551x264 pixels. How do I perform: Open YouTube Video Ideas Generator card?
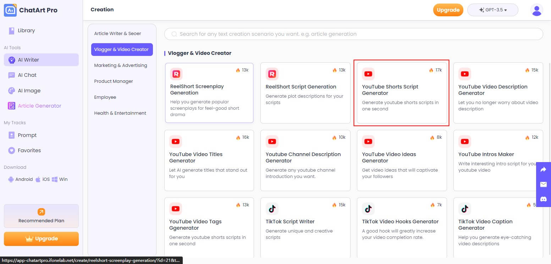point(402,161)
